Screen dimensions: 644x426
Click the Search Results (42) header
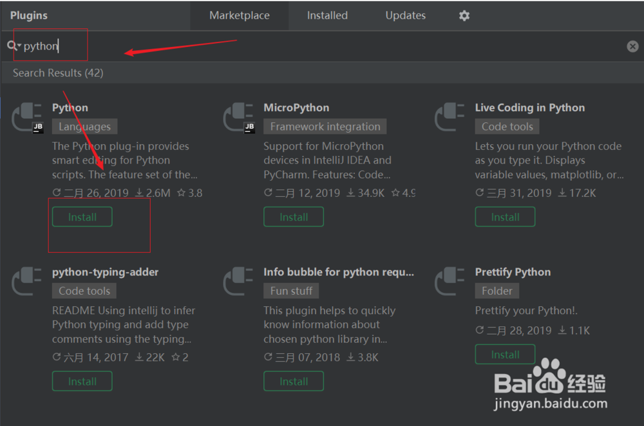58,73
